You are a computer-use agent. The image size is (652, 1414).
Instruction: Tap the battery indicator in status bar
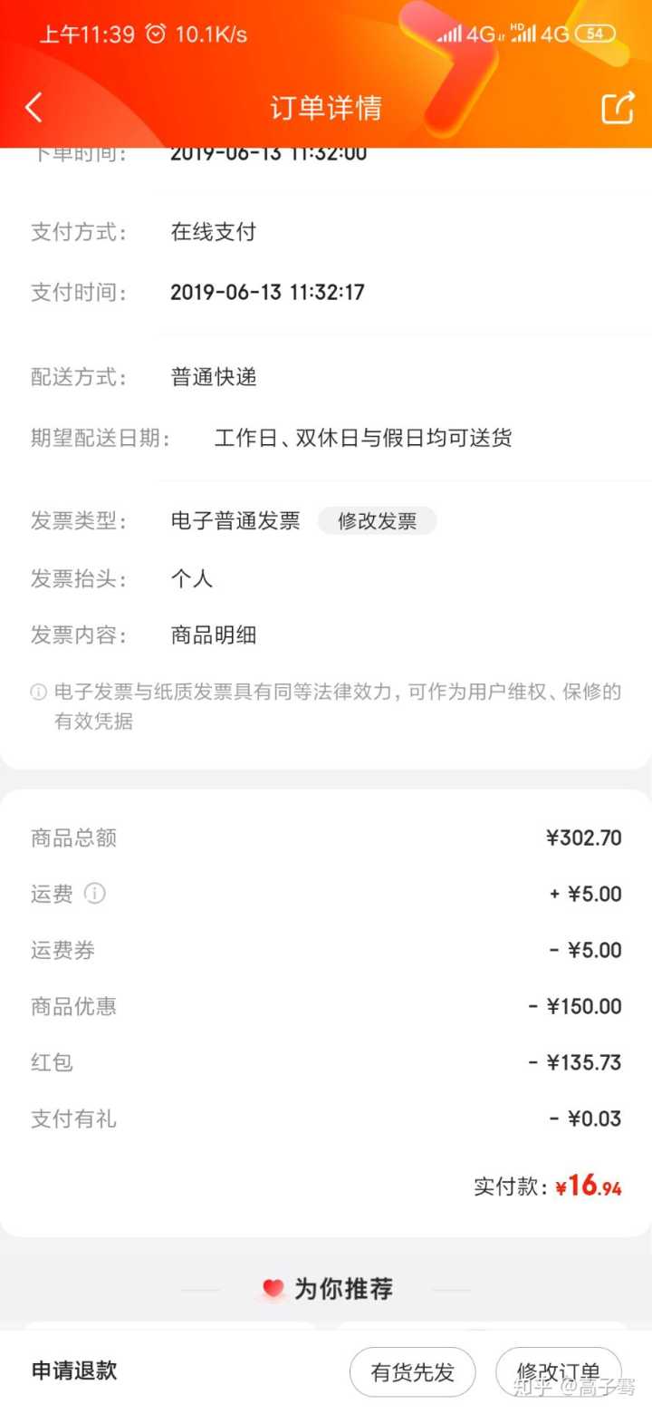[x=595, y=34]
